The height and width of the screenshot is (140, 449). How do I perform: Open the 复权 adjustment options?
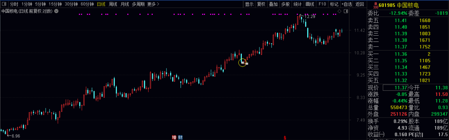point(261,4)
